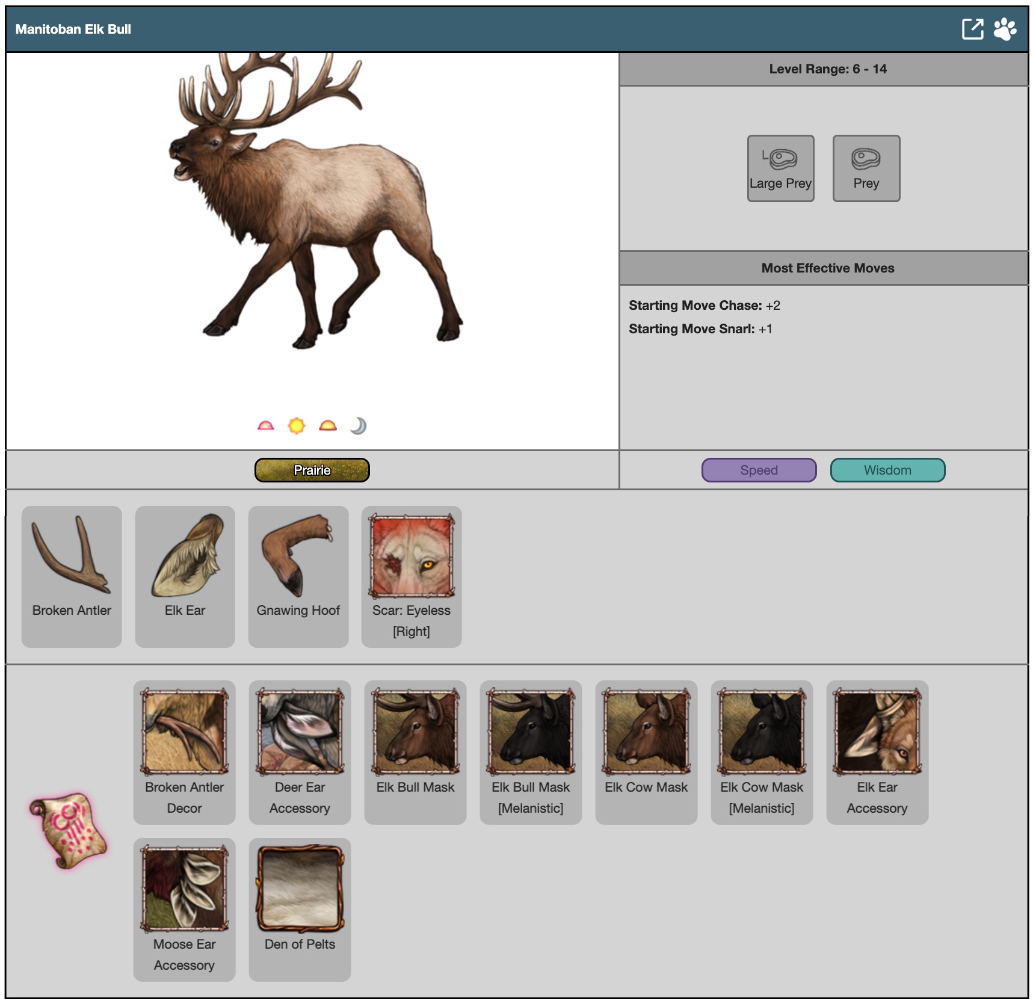Image resolution: width=1033 pixels, height=1004 pixels.
Task: Click the teal Wisdom stat tag
Action: 887,470
